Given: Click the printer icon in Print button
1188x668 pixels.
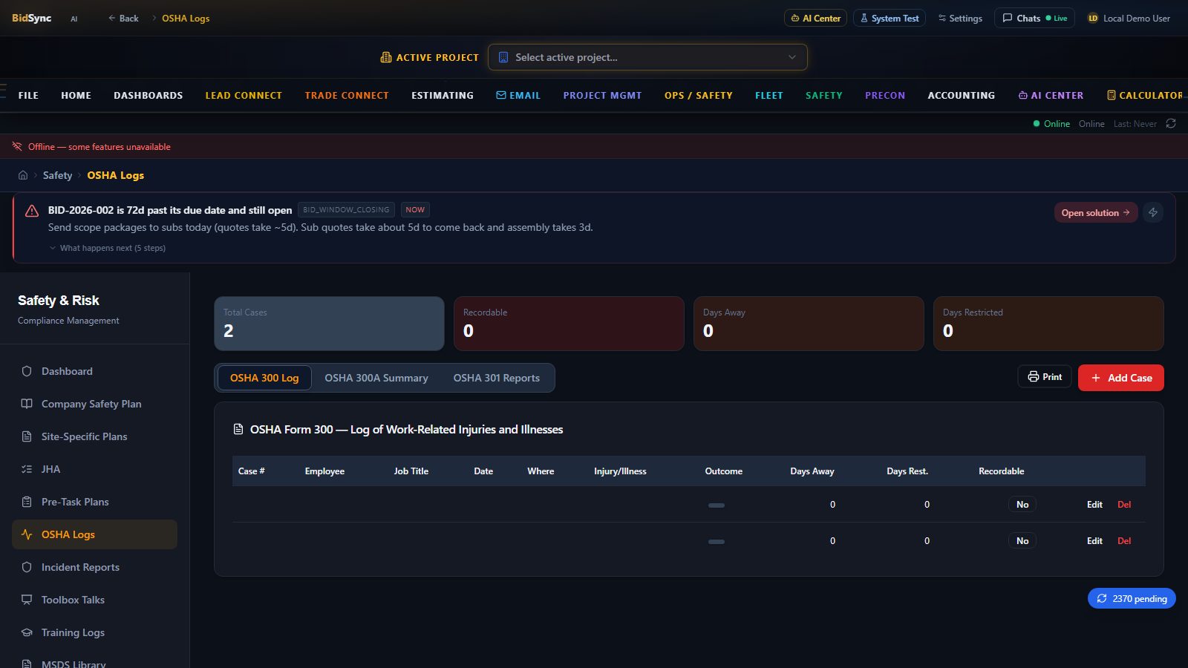Looking at the screenshot, I should pyautogui.click(x=1033, y=377).
